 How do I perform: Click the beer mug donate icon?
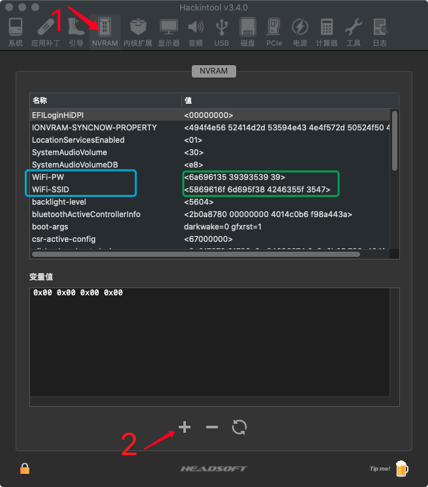[x=402, y=469]
